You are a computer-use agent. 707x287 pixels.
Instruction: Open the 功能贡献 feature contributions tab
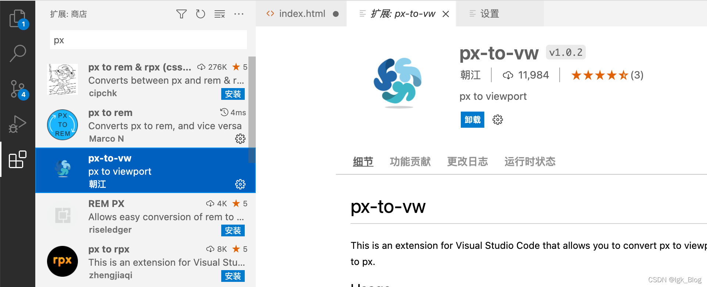[410, 161]
